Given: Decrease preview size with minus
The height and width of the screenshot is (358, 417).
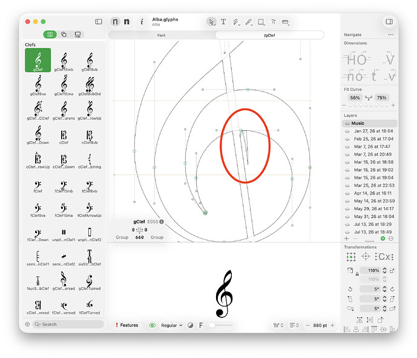Looking at the screenshot, I should point(307,325).
